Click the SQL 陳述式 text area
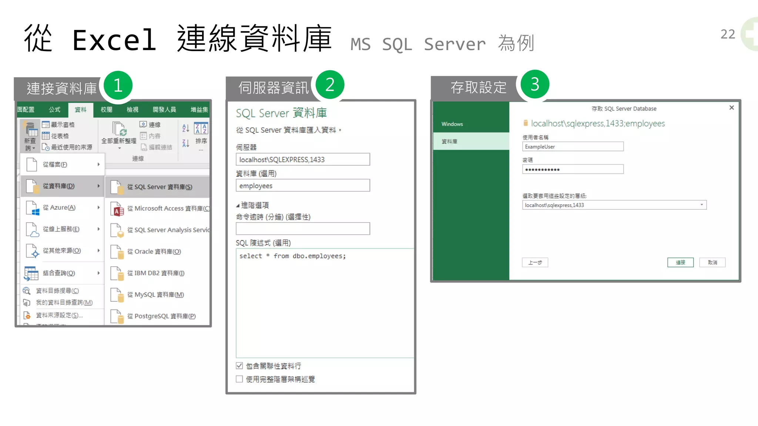758x426 pixels. [x=325, y=303]
